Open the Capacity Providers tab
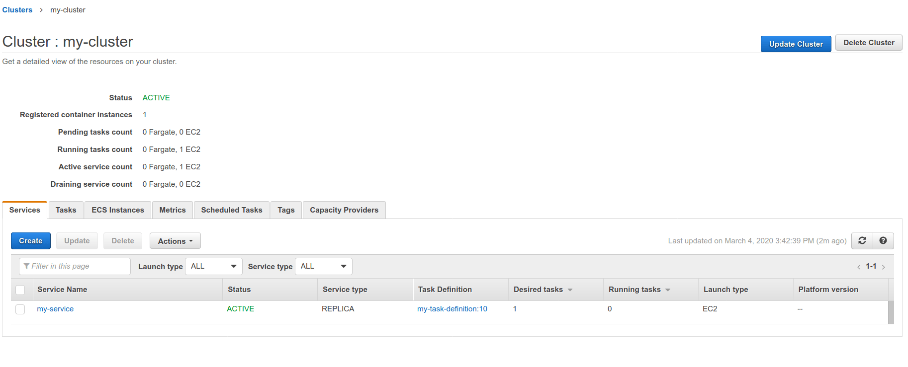This screenshot has height=367, width=908. [x=344, y=210]
